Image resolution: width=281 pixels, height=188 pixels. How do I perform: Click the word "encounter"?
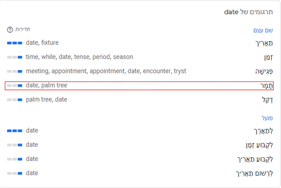tap(156, 71)
